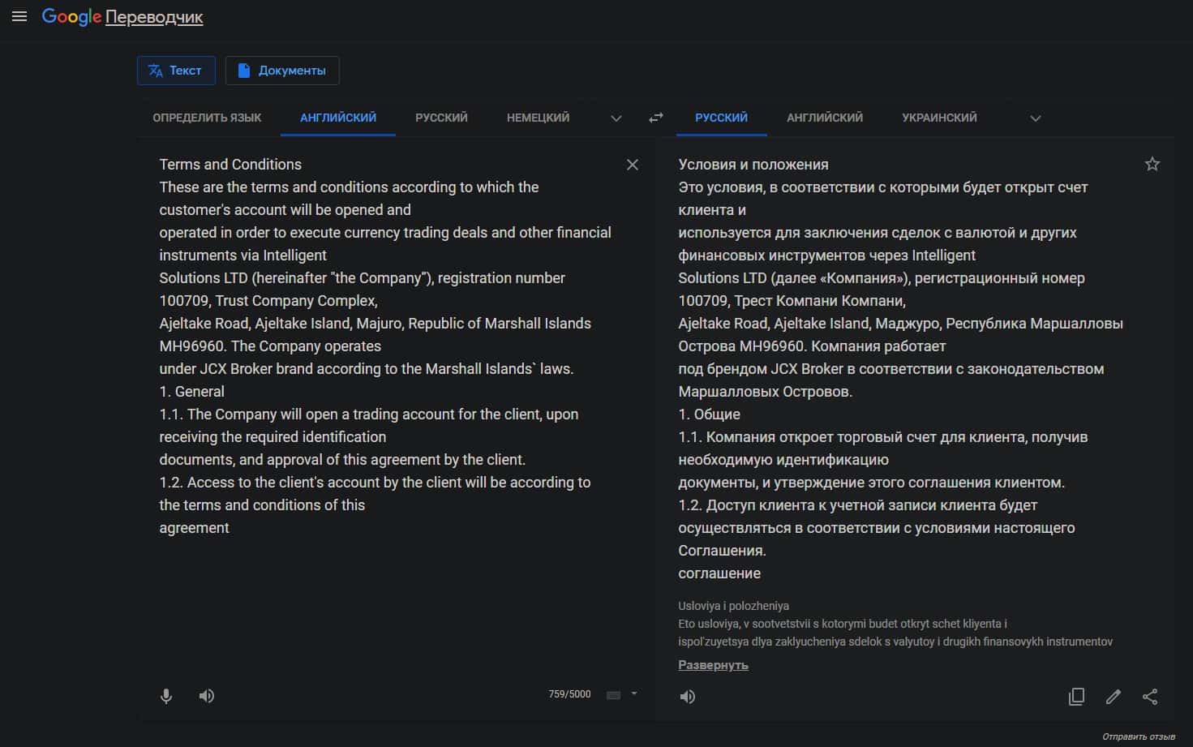The width and height of the screenshot is (1193, 747).
Task: Listen to the Russian translation
Action: [x=688, y=697]
